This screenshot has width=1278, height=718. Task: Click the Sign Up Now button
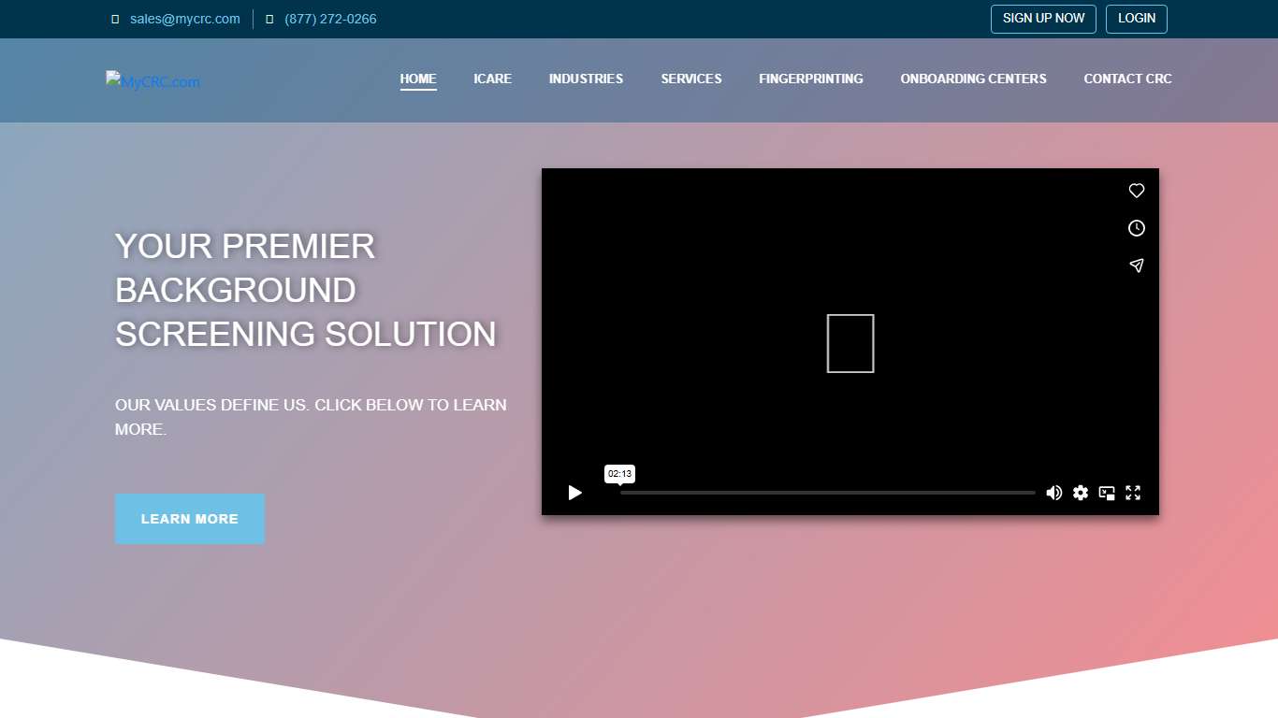click(1042, 19)
